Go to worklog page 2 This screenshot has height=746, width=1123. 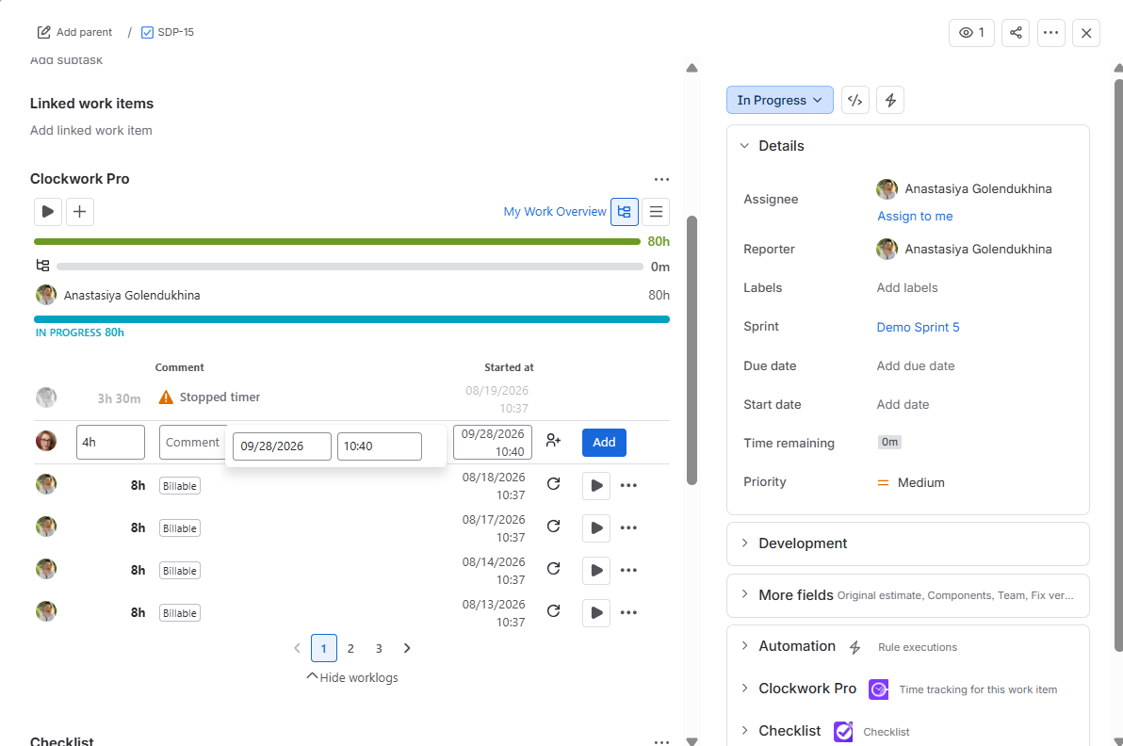click(350, 649)
